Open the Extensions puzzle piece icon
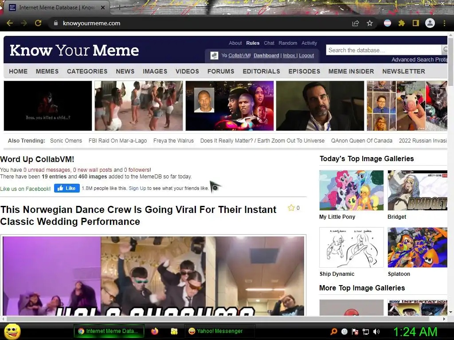The image size is (454, 340). 401,23
